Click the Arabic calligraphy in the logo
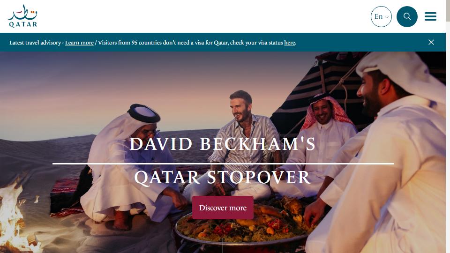The width and height of the screenshot is (450, 253). 23,12
